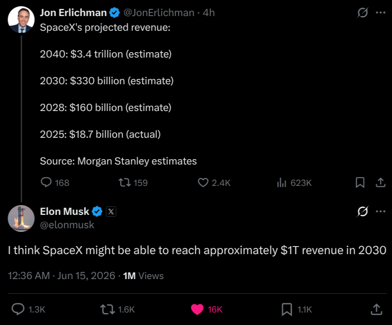Open the @JonErlichman handle link
The image size is (392, 325).
[159, 12]
